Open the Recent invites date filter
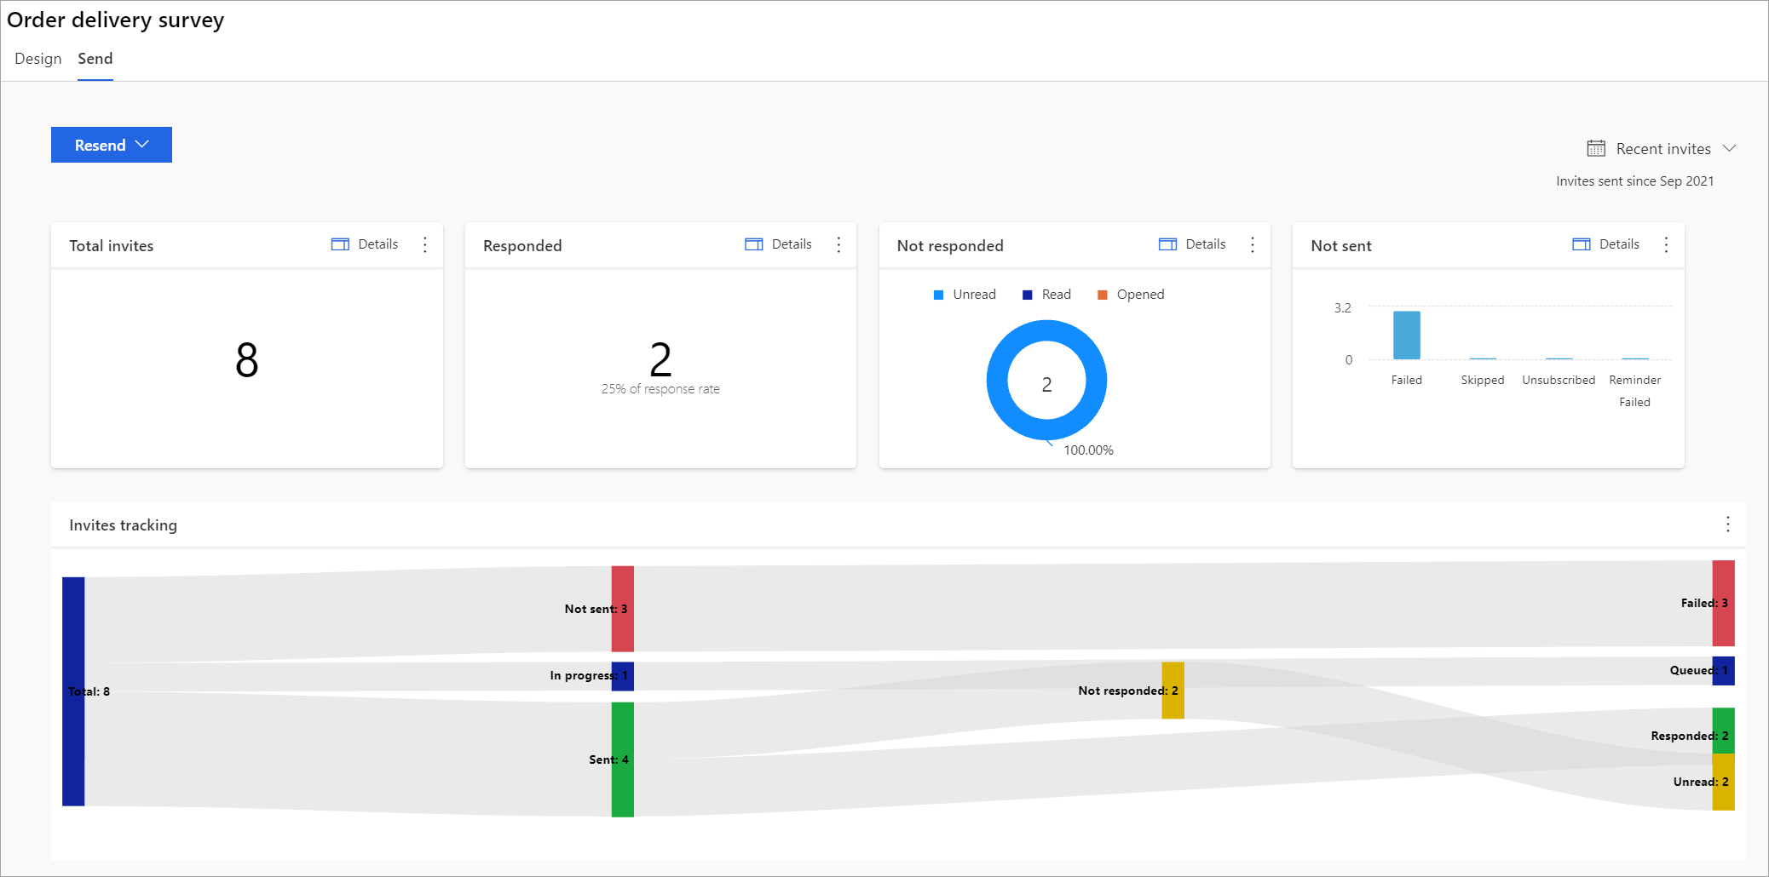This screenshot has width=1769, height=877. (1662, 149)
